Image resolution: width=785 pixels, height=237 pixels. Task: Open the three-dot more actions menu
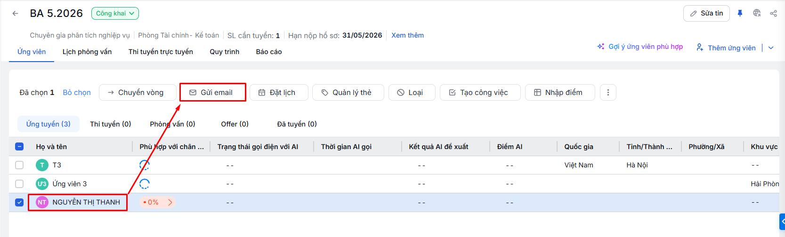click(608, 93)
